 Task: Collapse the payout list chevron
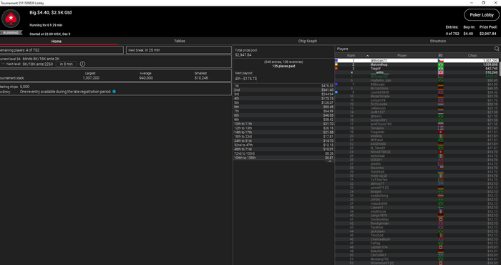330,161
